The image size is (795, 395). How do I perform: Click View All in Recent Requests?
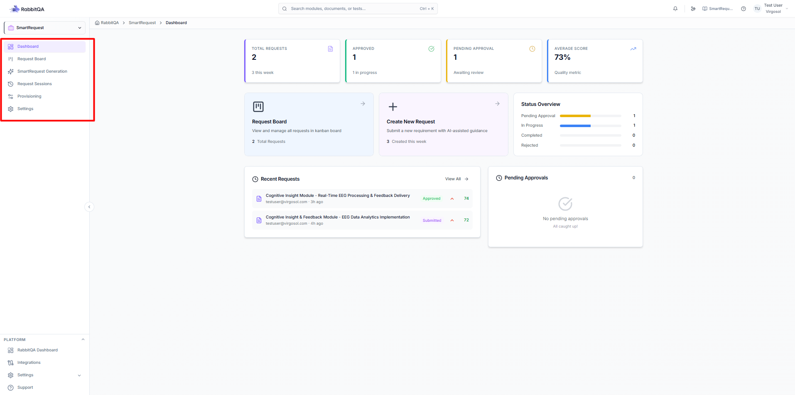click(457, 179)
